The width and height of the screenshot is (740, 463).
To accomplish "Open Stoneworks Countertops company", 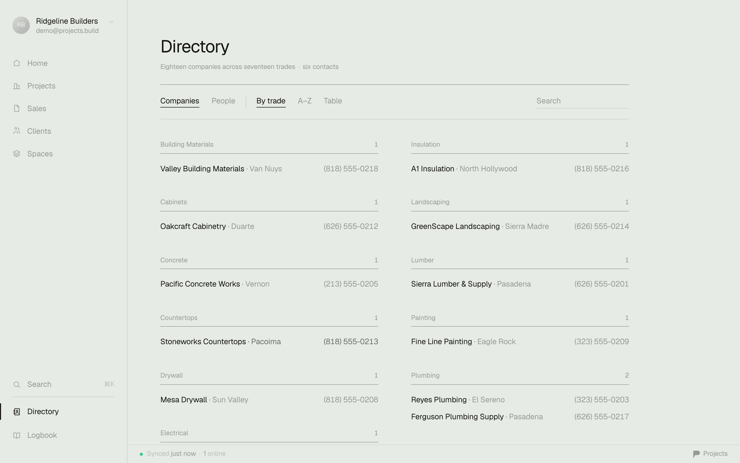I will click(x=203, y=341).
